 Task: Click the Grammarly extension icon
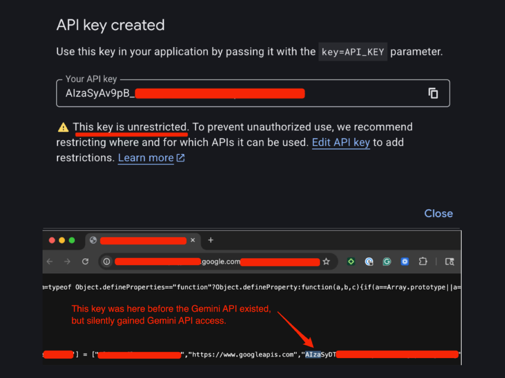pyautogui.click(x=387, y=262)
